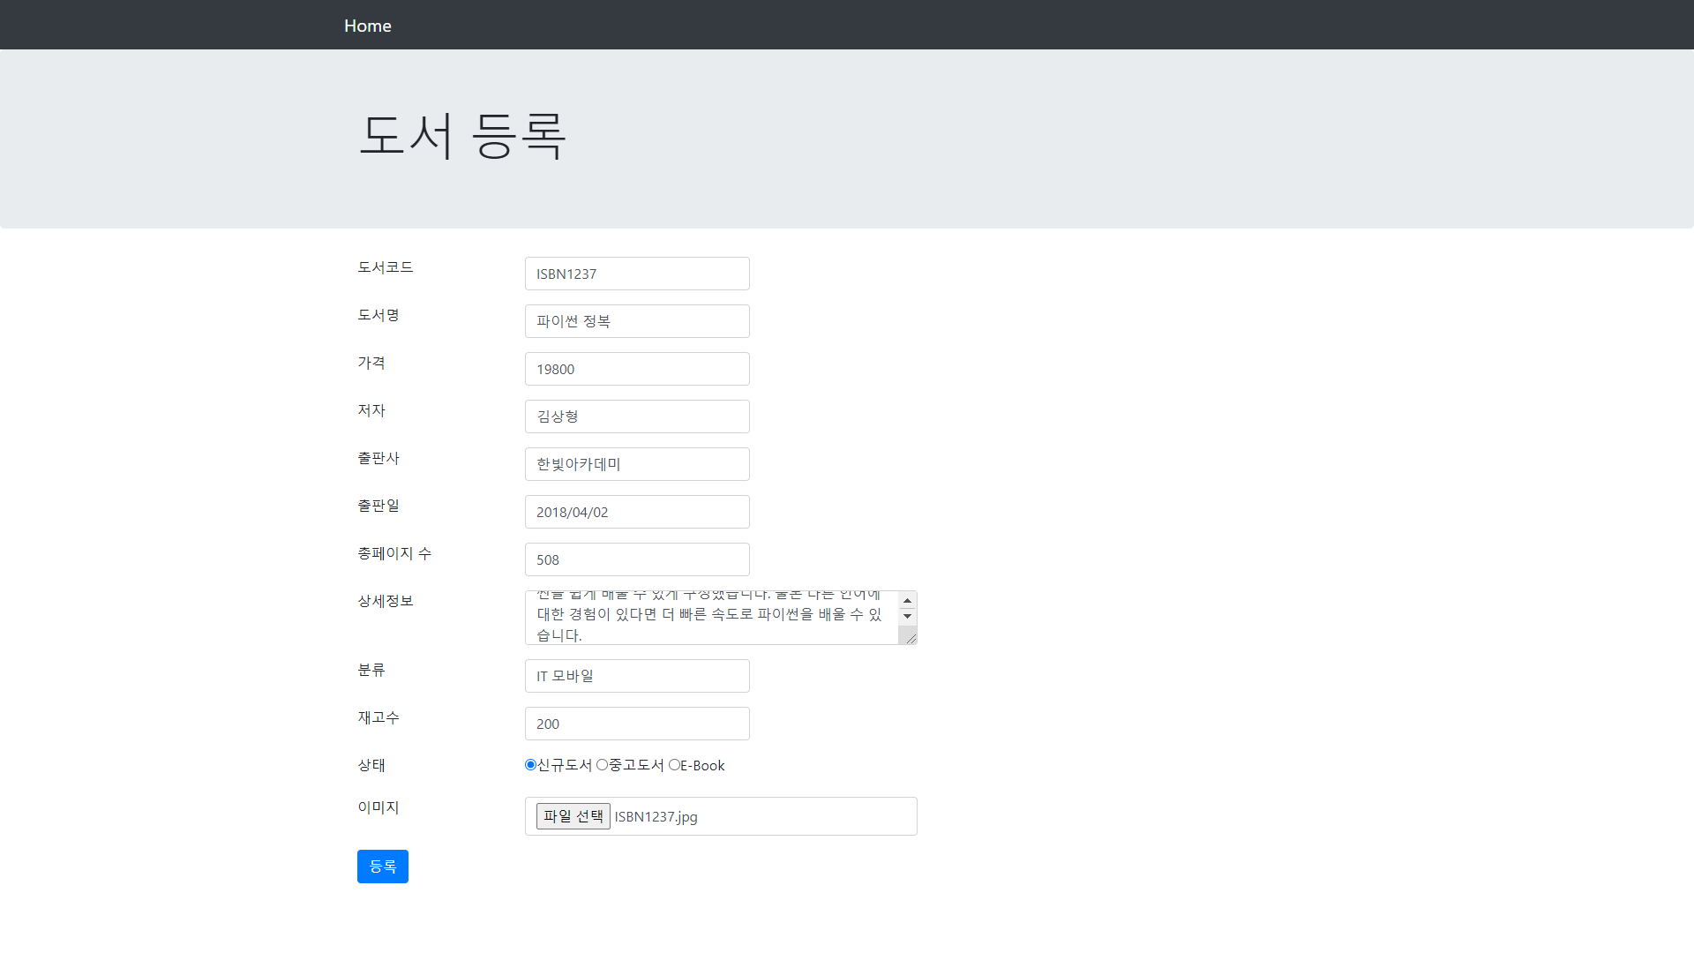
Task: Select the 중고도서 radio button
Action: tap(602, 765)
